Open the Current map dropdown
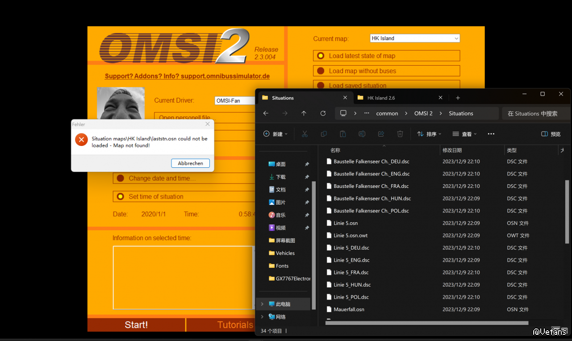The image size is (572, 341). point(414,38)
